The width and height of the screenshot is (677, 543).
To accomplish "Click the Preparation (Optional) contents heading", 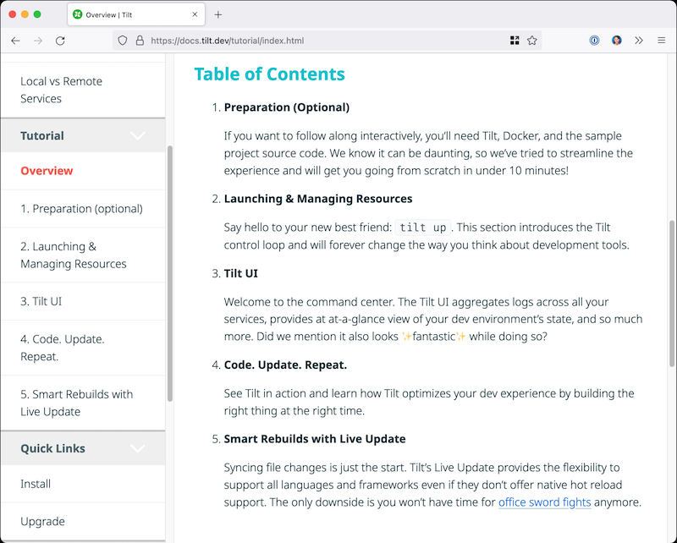I will (287, 107).
